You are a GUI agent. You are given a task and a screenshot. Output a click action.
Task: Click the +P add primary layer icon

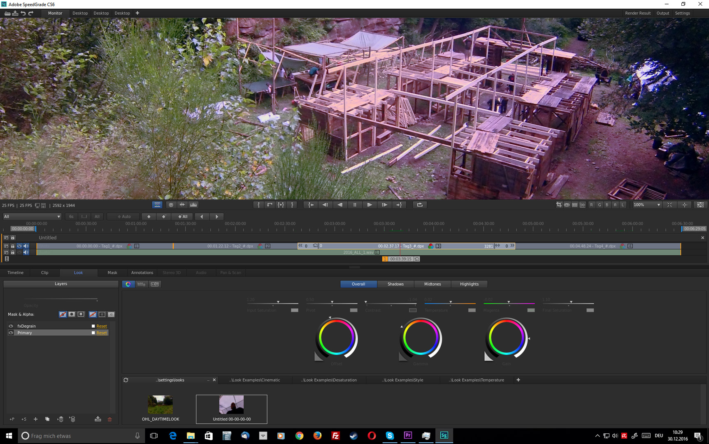click(x=12, y=419)
